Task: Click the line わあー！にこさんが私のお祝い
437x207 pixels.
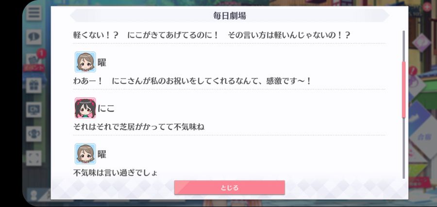Action: [x=192, y=81]
